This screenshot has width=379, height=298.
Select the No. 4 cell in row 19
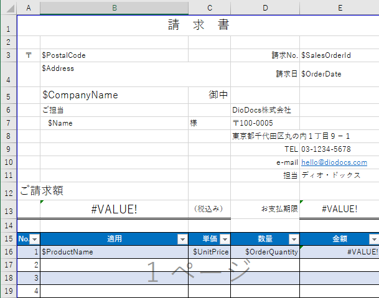coord(29,291)
